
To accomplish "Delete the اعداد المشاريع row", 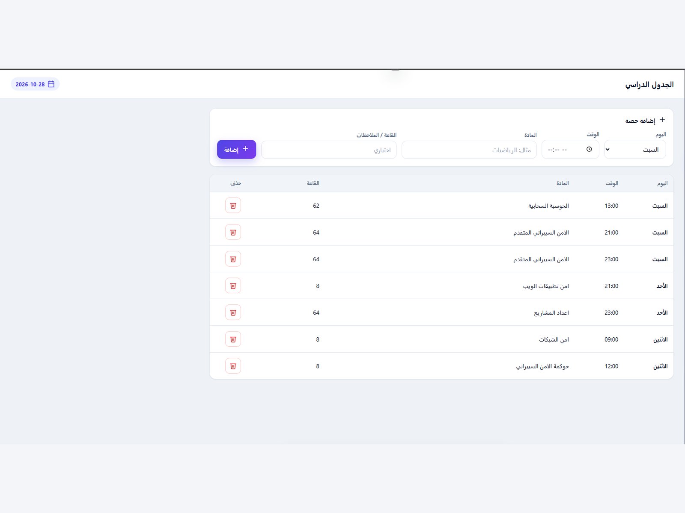I will 233,313.
